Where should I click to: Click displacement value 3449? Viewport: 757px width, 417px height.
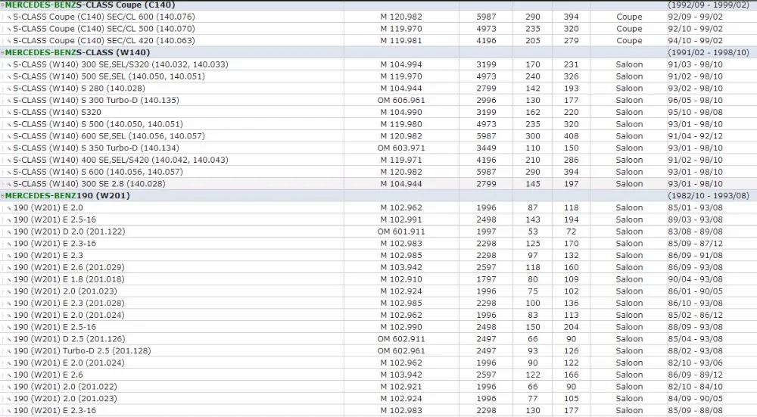click(486, 148)
